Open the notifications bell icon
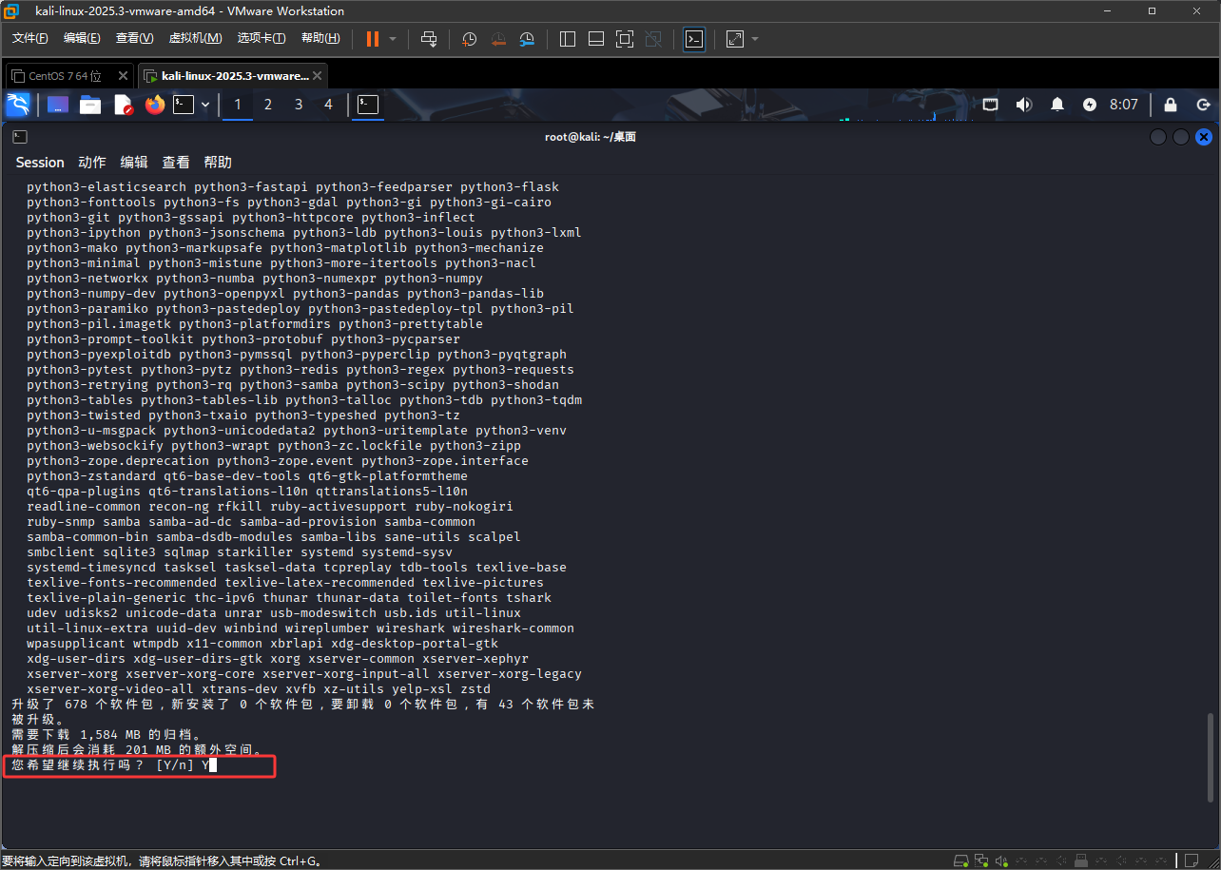 (1057, 105)
